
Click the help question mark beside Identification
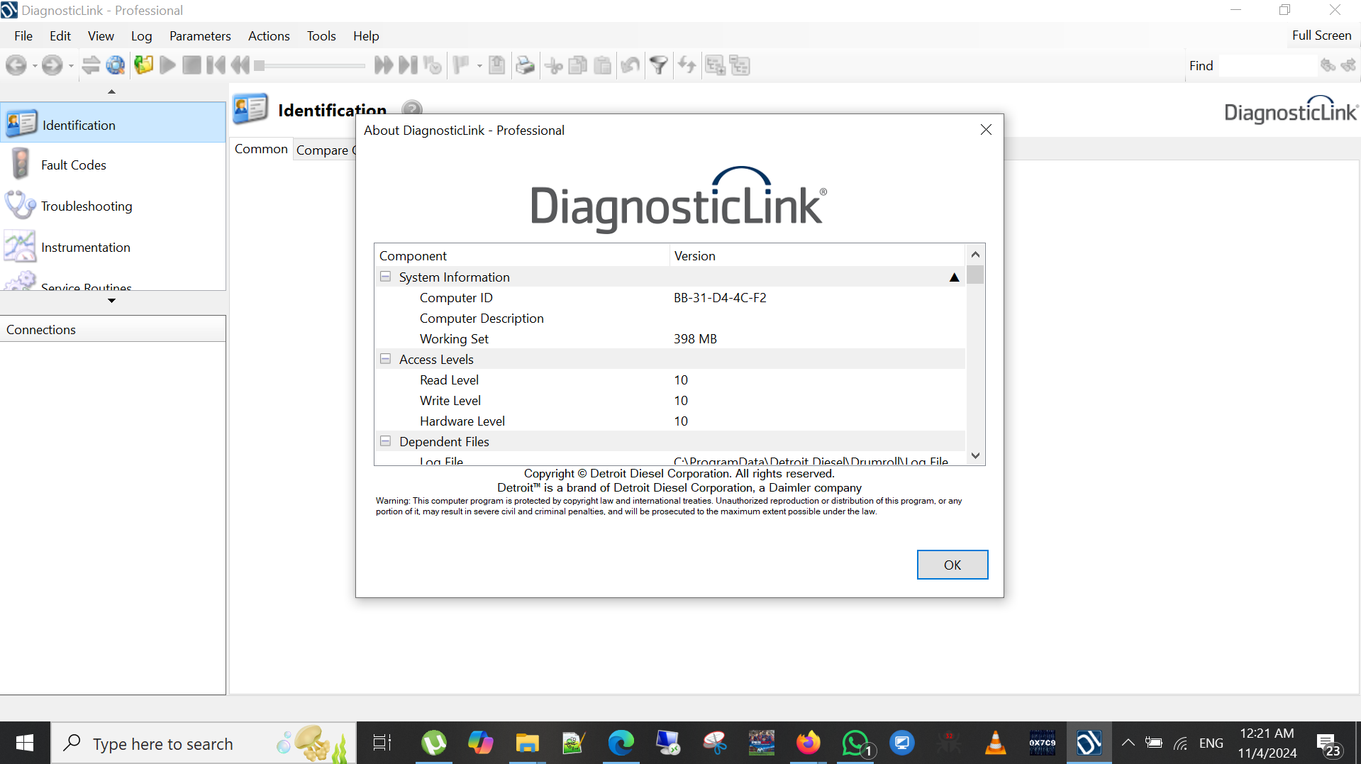411,109
